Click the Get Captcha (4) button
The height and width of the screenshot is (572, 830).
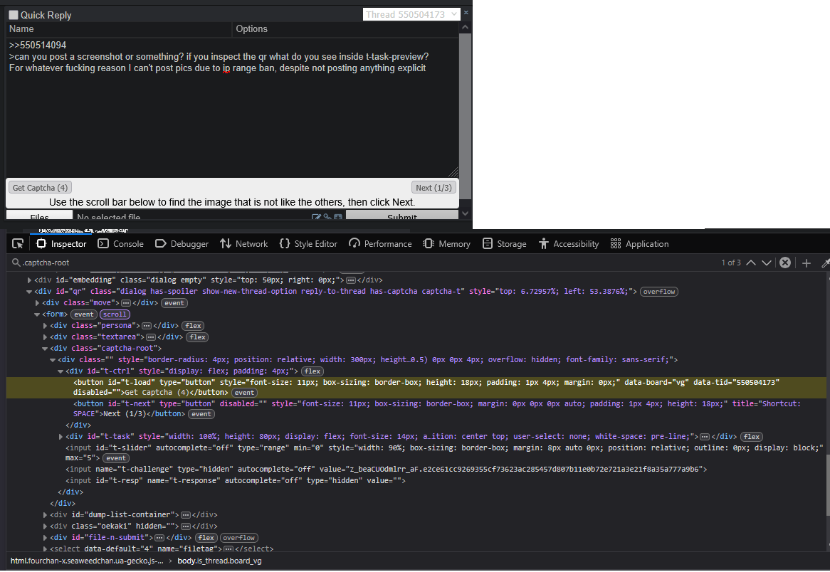(41, 187)
